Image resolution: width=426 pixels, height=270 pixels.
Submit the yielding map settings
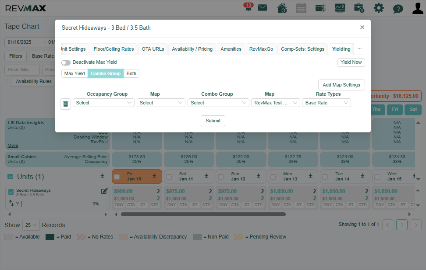tap(213, 121)
